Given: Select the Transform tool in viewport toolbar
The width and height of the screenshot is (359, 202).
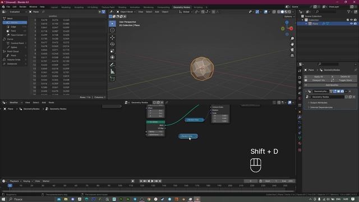Looking at the screenshot, I should pos(112,57).
